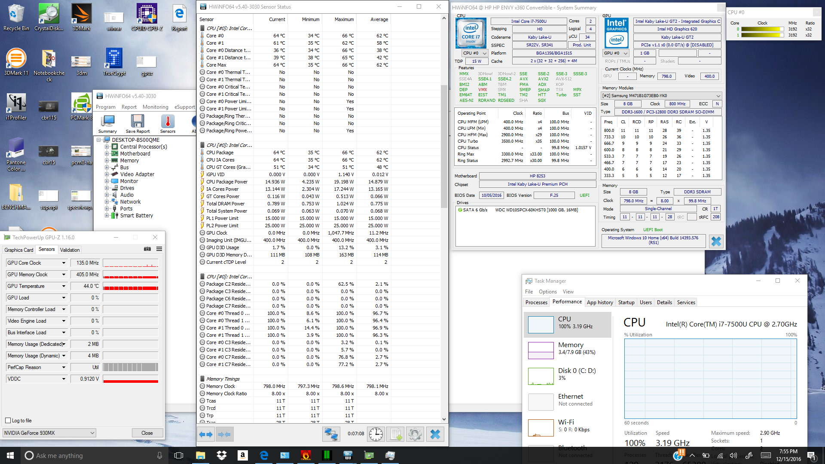Open the GPU Core Clock sensor dropdown

pos(64,263)
